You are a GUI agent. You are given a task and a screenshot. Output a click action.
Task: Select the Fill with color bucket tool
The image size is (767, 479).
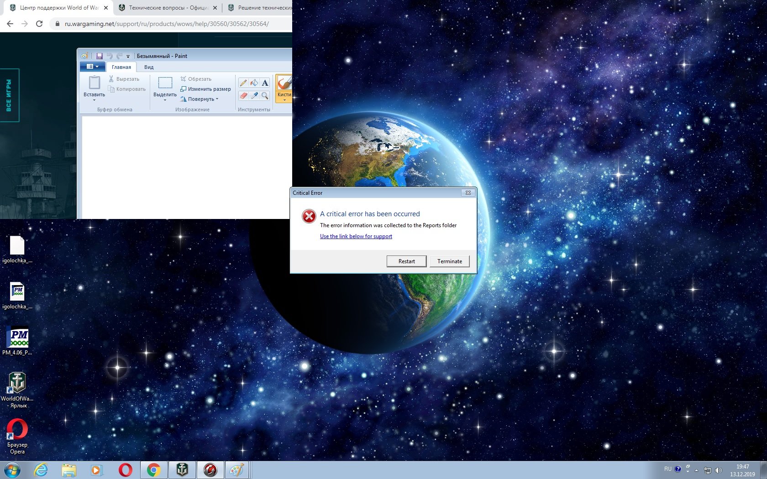(x=254, y=83)
